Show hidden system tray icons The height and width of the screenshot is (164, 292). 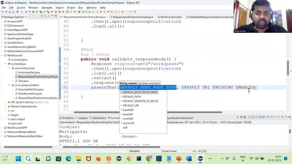pyautogui.click(x=222, y=159)
